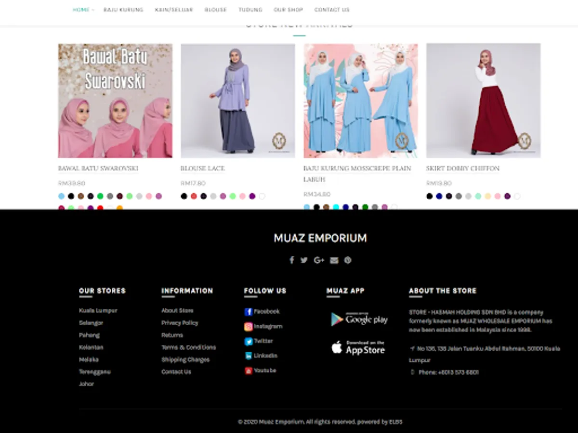Open the Terms & Conditions link

click(189, 347)
